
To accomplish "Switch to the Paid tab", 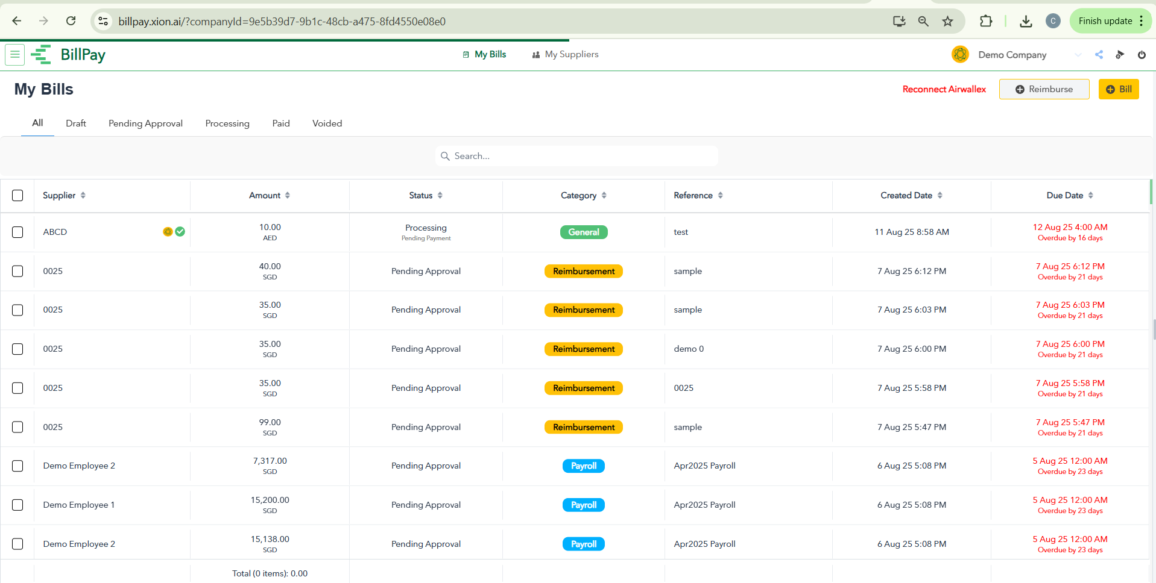I will (281, 123).
